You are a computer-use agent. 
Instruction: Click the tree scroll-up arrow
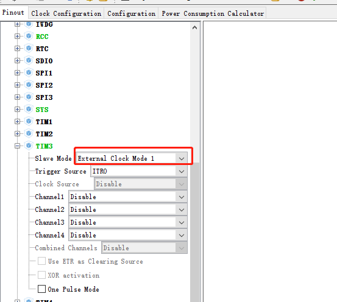point(194,27)
